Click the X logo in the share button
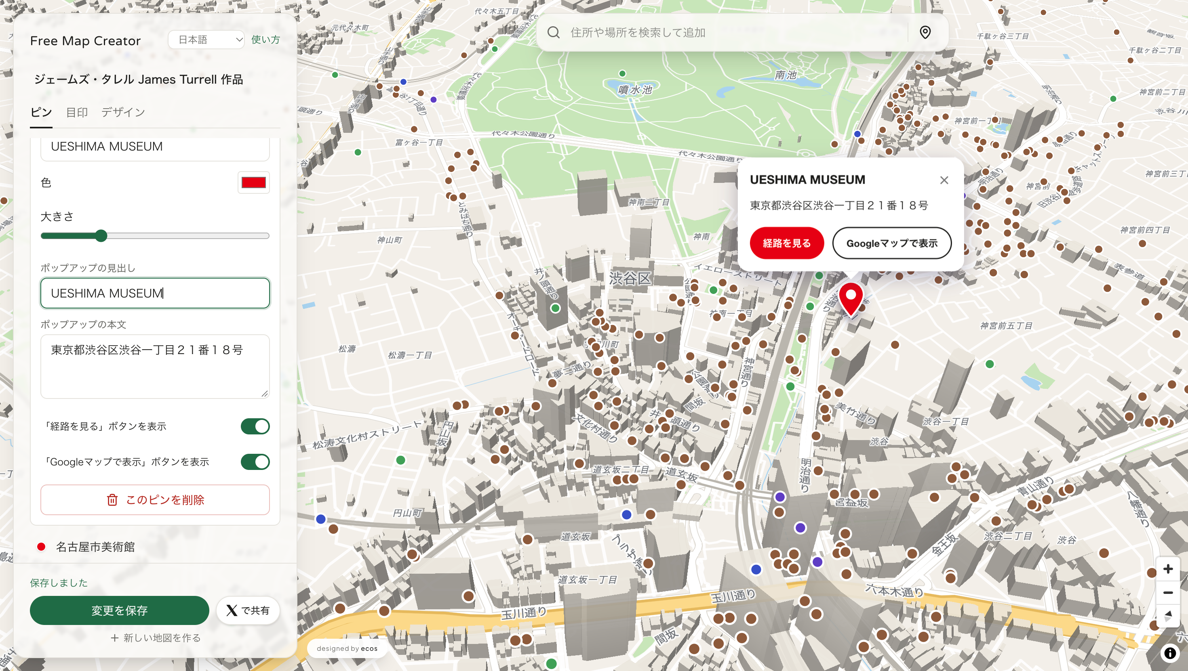This screenshot has height=671, width=1188. tap(232, 610)
